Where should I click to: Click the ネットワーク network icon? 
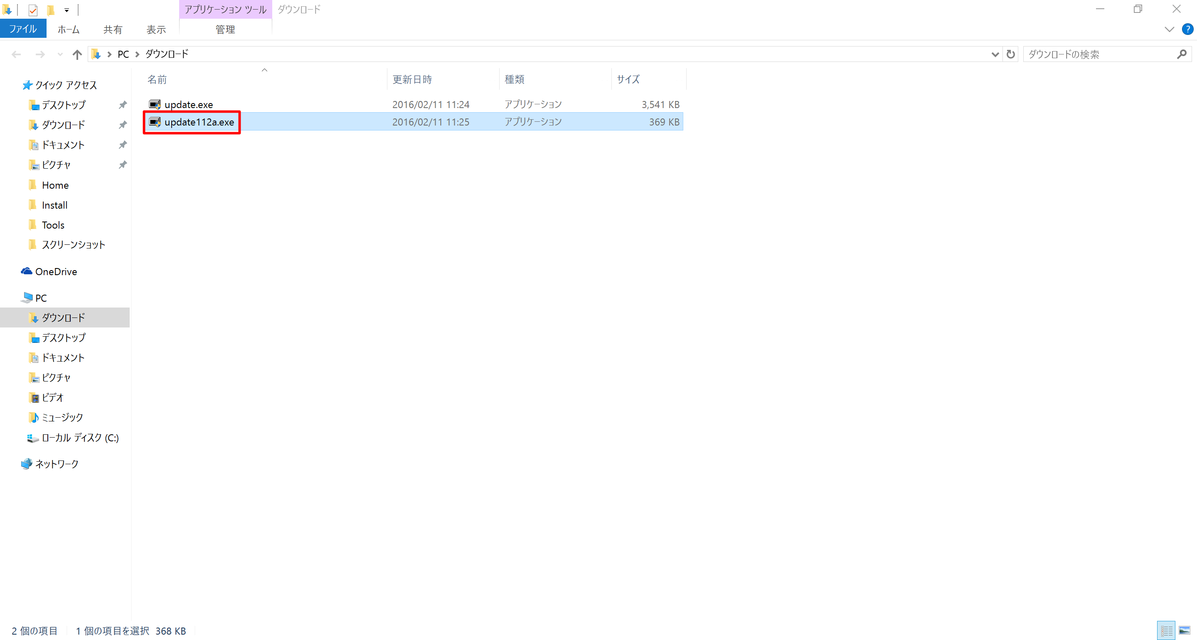(x=27, y=463)
